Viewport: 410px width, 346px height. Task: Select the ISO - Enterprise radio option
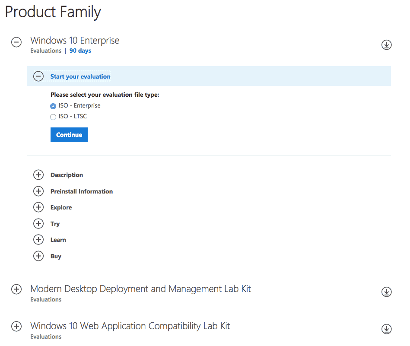click(53, 106)
